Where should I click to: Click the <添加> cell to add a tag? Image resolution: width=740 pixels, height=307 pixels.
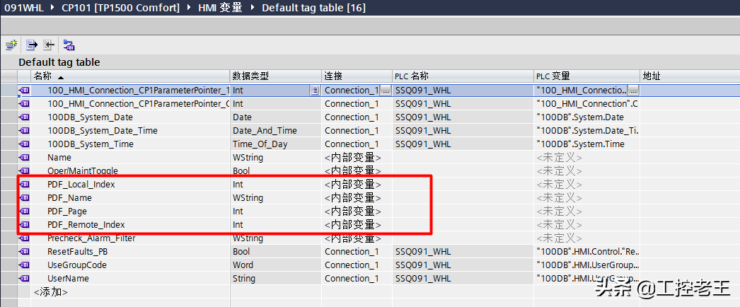coord(50,292)
